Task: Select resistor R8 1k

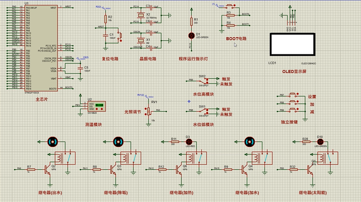Action: [96, 170]
